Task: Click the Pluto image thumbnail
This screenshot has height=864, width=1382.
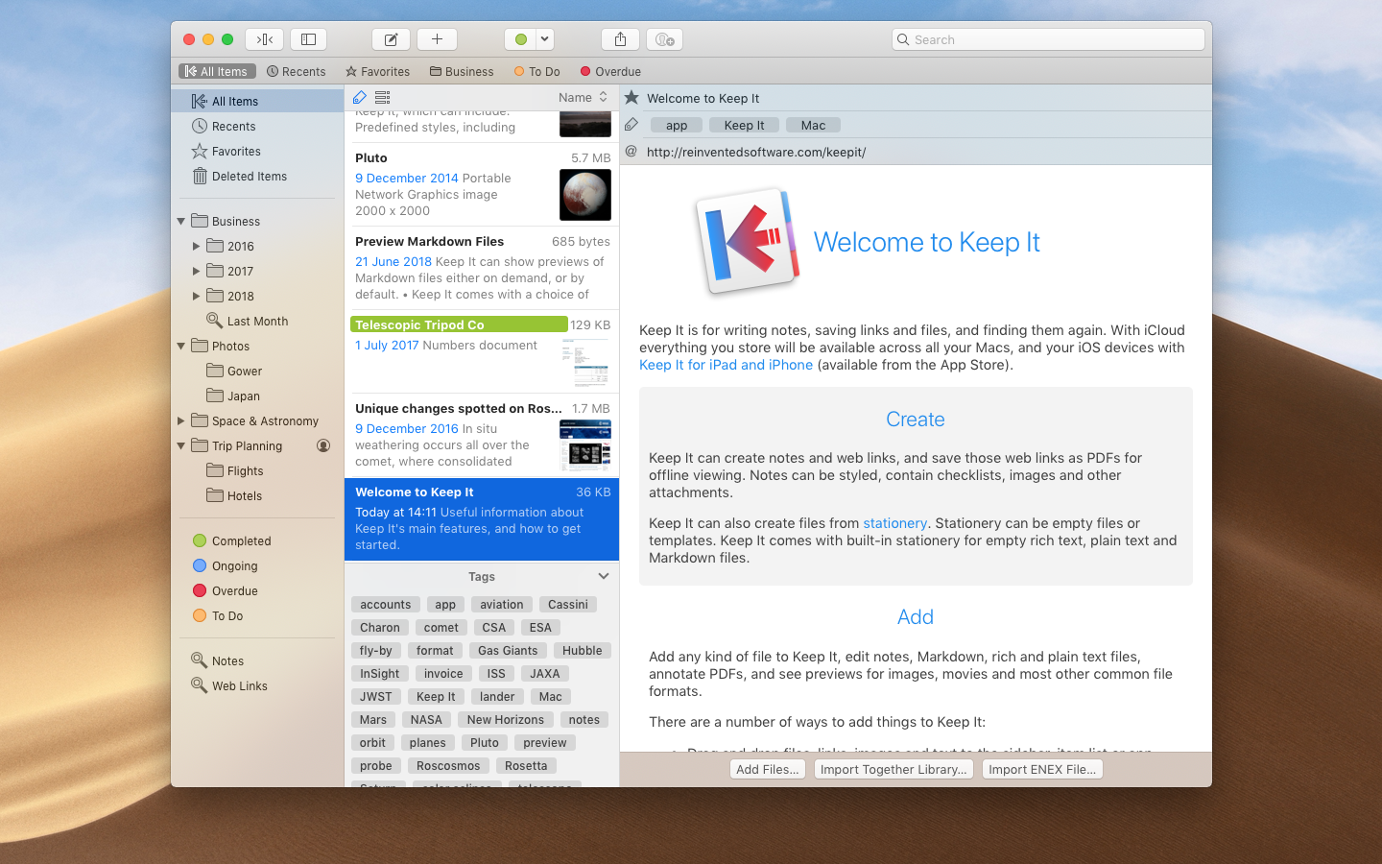Action: tap(585, 195)
